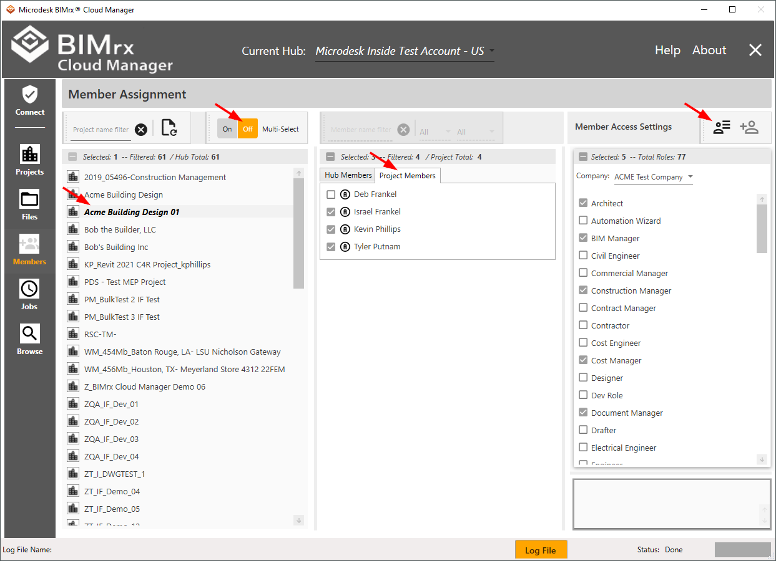Image resolution: width=776 pixels, height=561 pixels.
Task: Click the Autodesk icon beside Israel Frankel
Action: (x=345, y=212)
